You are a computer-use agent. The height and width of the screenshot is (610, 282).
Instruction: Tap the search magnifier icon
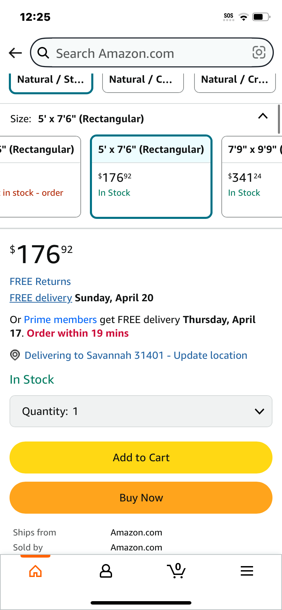(x=43, y=53)
